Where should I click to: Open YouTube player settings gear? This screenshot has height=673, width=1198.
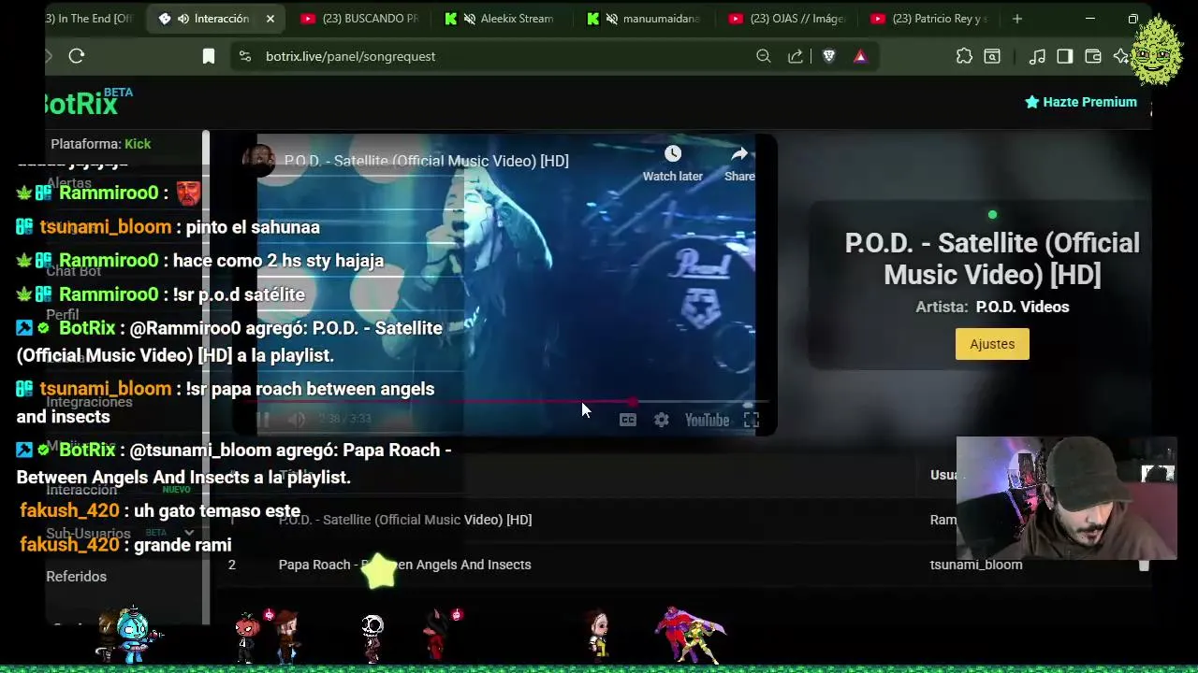[662, 420]
